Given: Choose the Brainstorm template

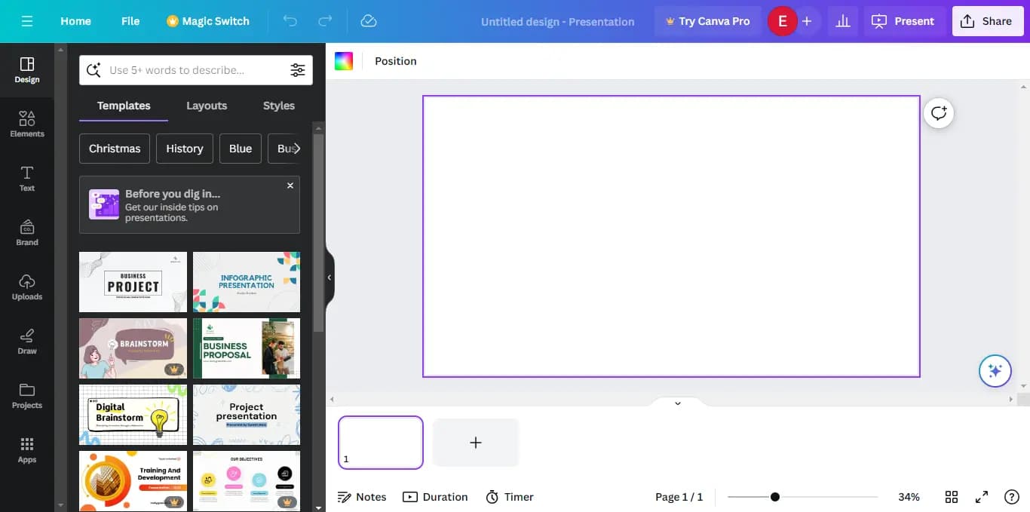Looking at the screenshot, I should click(133, 348).
